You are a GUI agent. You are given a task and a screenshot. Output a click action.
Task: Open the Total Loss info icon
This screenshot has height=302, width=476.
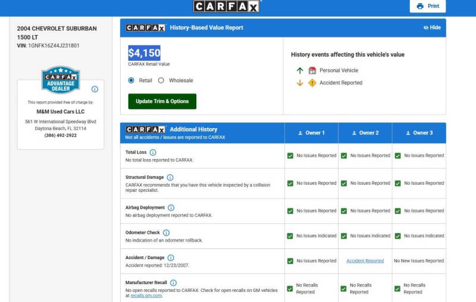153,152
